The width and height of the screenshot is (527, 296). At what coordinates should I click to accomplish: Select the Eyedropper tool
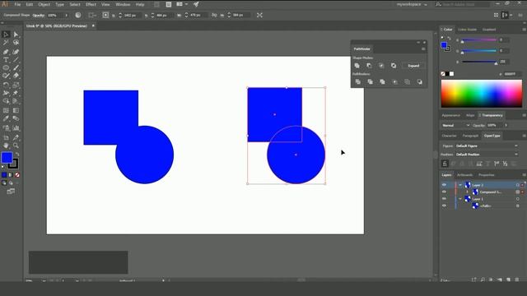[6, 118]
